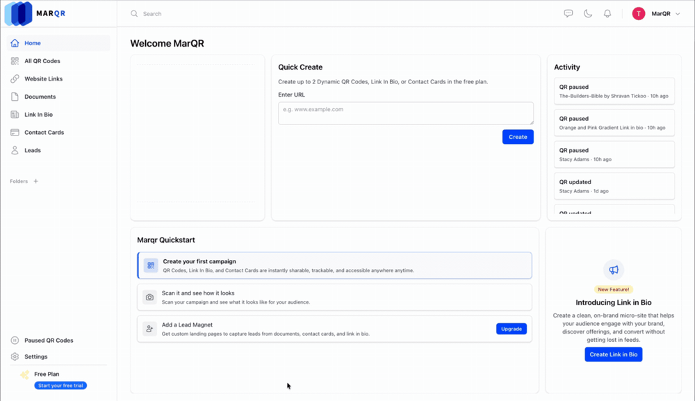
Task: Open All QR Codes menu item
Action: click(58, 60)
